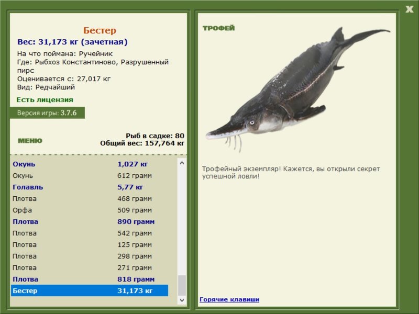
Task: Click the scrollbar up arrow in fish list
Action: click(182, 163)
